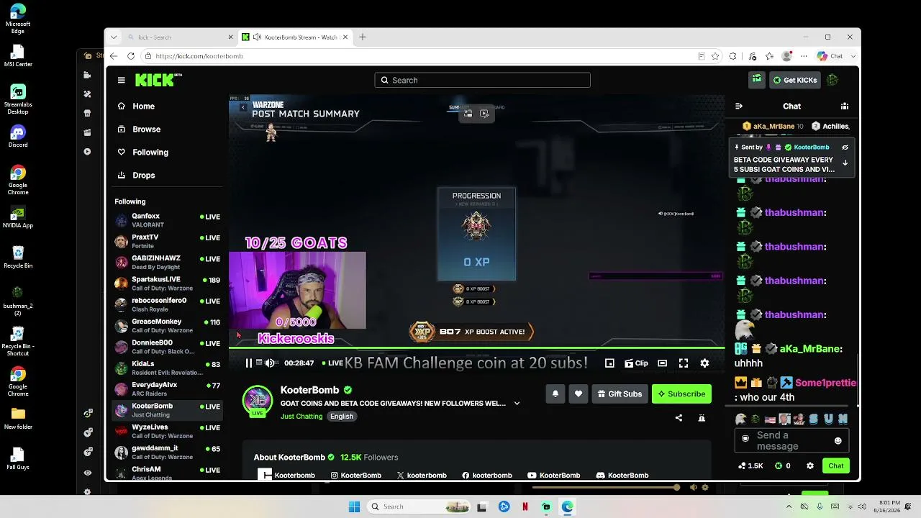Open a new browser tab

[363, 37]
